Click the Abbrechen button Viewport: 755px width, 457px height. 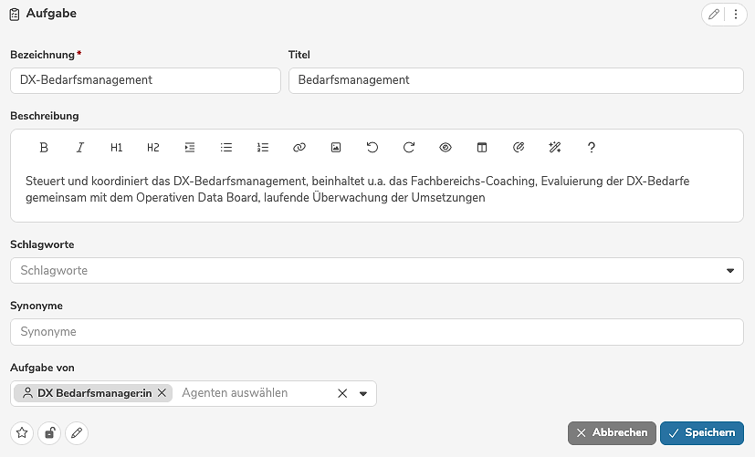(612, 433)
